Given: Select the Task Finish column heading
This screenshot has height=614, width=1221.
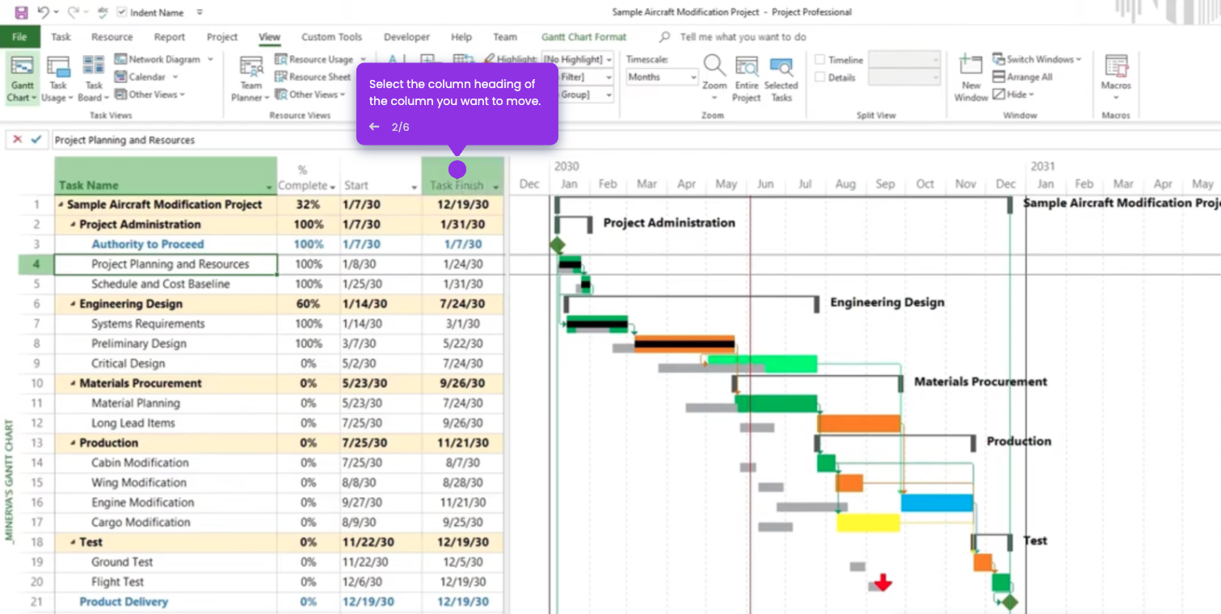Looking at the screenshot, I should pos(462,175).
